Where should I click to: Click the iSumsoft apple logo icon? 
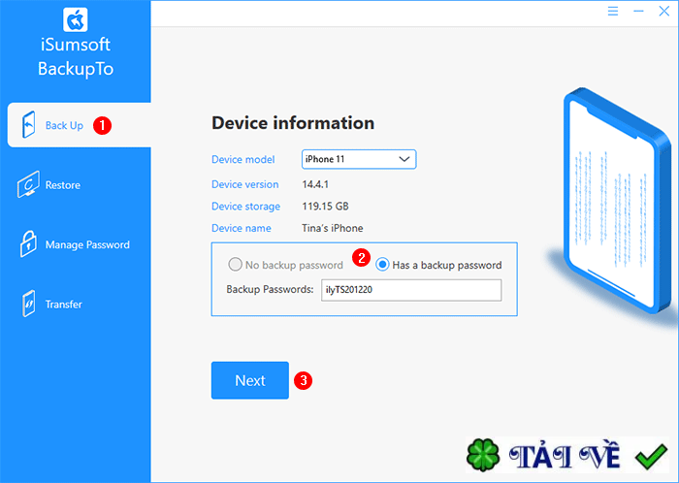click(x=76, y=19)
